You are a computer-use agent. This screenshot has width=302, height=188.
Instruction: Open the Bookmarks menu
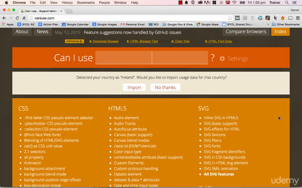click(x=86, y=3)
